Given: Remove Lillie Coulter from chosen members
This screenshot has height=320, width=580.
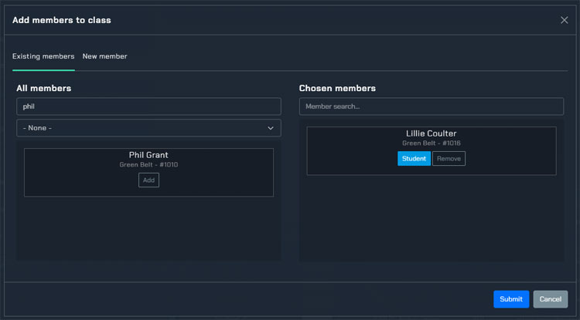Looking at the screenshot, I should tap(449, 159).
